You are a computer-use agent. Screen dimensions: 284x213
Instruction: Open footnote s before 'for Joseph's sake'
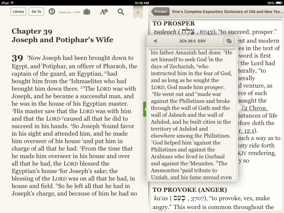(59, 170)
